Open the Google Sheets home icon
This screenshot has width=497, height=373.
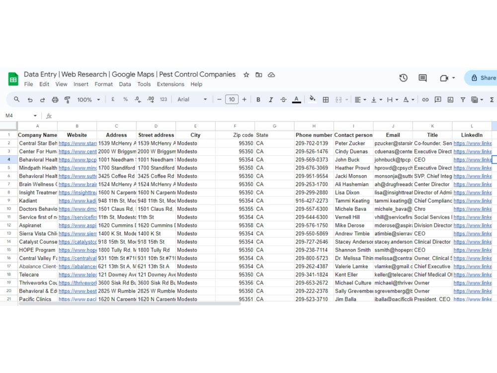pos(13,79)
